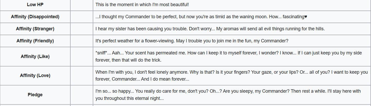Image resolution: width=371 pixels, height=106 pixels.
Task: Select the 'timid as the waning moon' line
Action: click(x=201, y=17)
